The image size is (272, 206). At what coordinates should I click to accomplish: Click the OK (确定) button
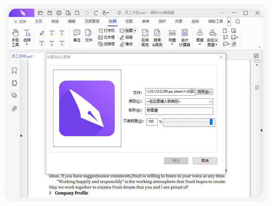coord(176,160)
